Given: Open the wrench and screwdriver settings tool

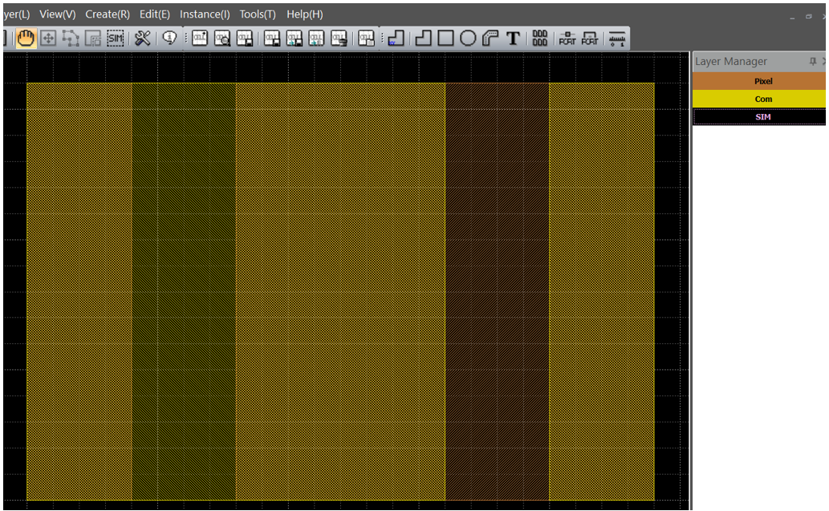Looking at the screenshot, I should (x=143, y=39).
